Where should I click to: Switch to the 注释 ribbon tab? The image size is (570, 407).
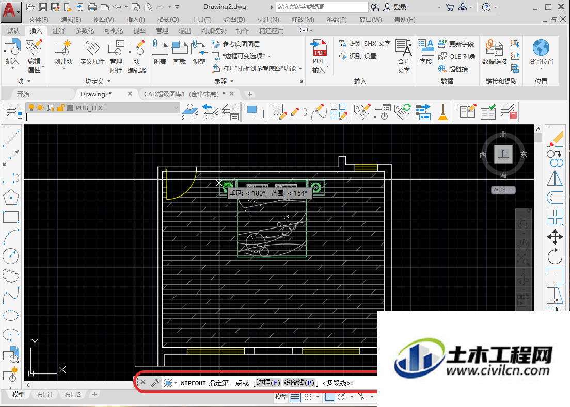[58, 31]
